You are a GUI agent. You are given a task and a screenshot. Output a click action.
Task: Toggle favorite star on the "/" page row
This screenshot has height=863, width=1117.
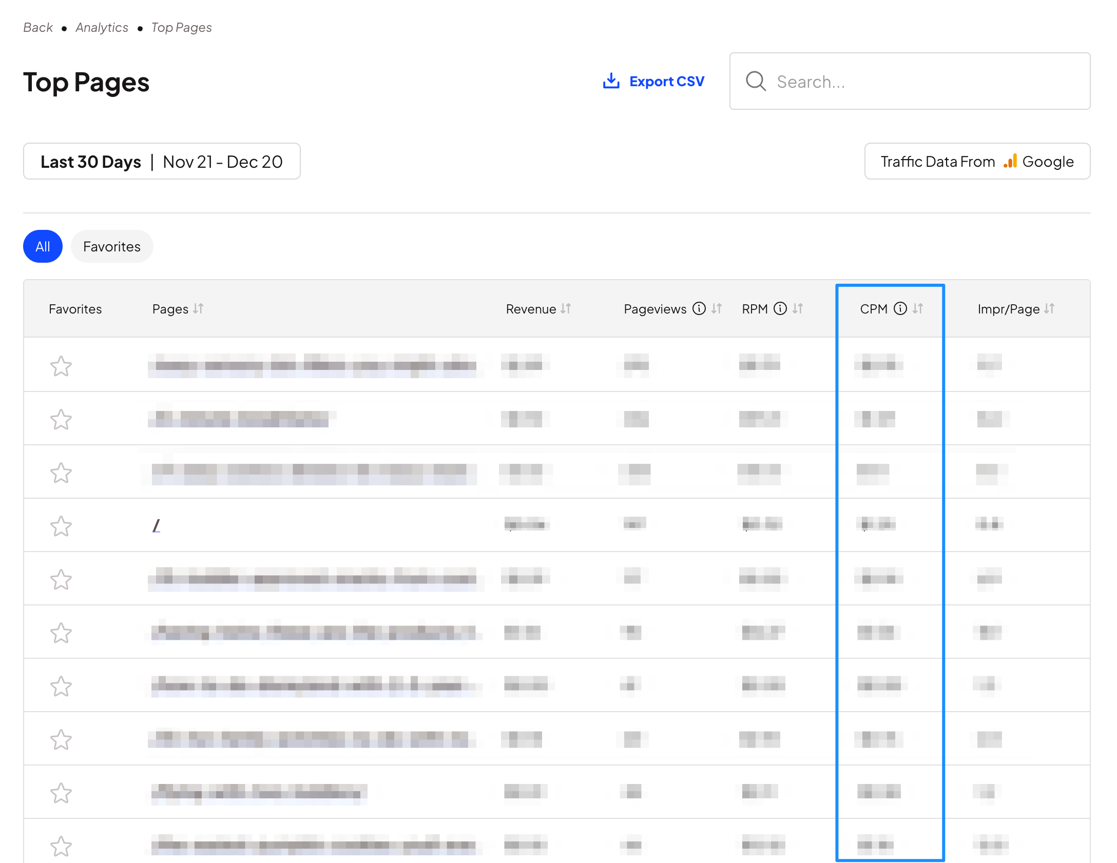pyautogui.click(x=61, y=526)
